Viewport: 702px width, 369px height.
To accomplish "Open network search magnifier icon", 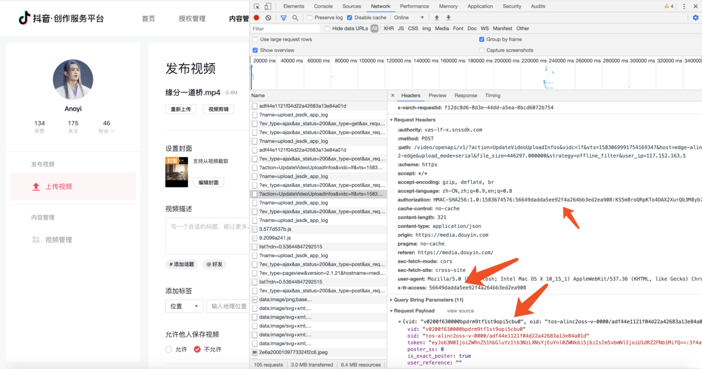I will pos(295,18).
